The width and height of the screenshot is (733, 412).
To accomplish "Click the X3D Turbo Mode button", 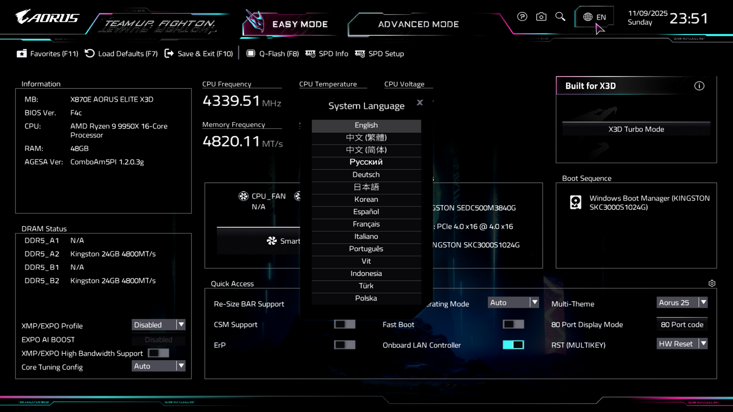I will [636, 129].
